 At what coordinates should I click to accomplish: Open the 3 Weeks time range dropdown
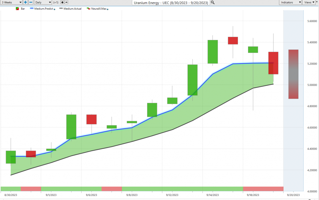[x=12, y=2]
